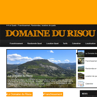Open the Randonnée Quad menu item
The image size is (97, 97).
[x=34, y=43]
